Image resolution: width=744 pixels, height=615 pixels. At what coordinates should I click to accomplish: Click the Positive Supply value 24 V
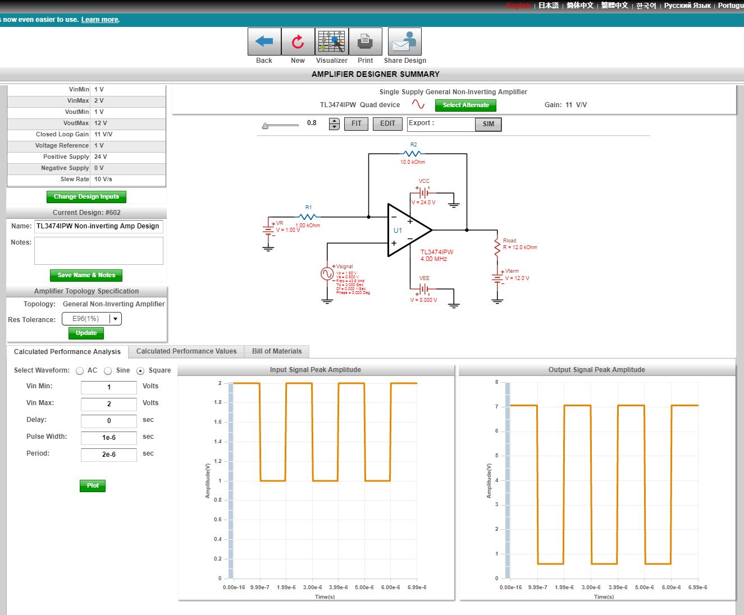tap(101, 157)
